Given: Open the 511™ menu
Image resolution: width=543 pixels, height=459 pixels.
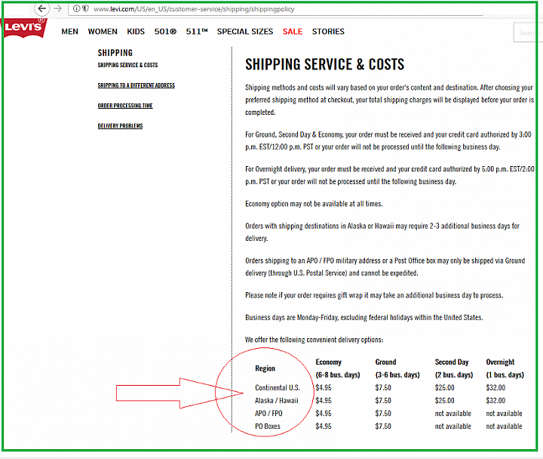Looking at the screenshot, I should pos(197,32).
